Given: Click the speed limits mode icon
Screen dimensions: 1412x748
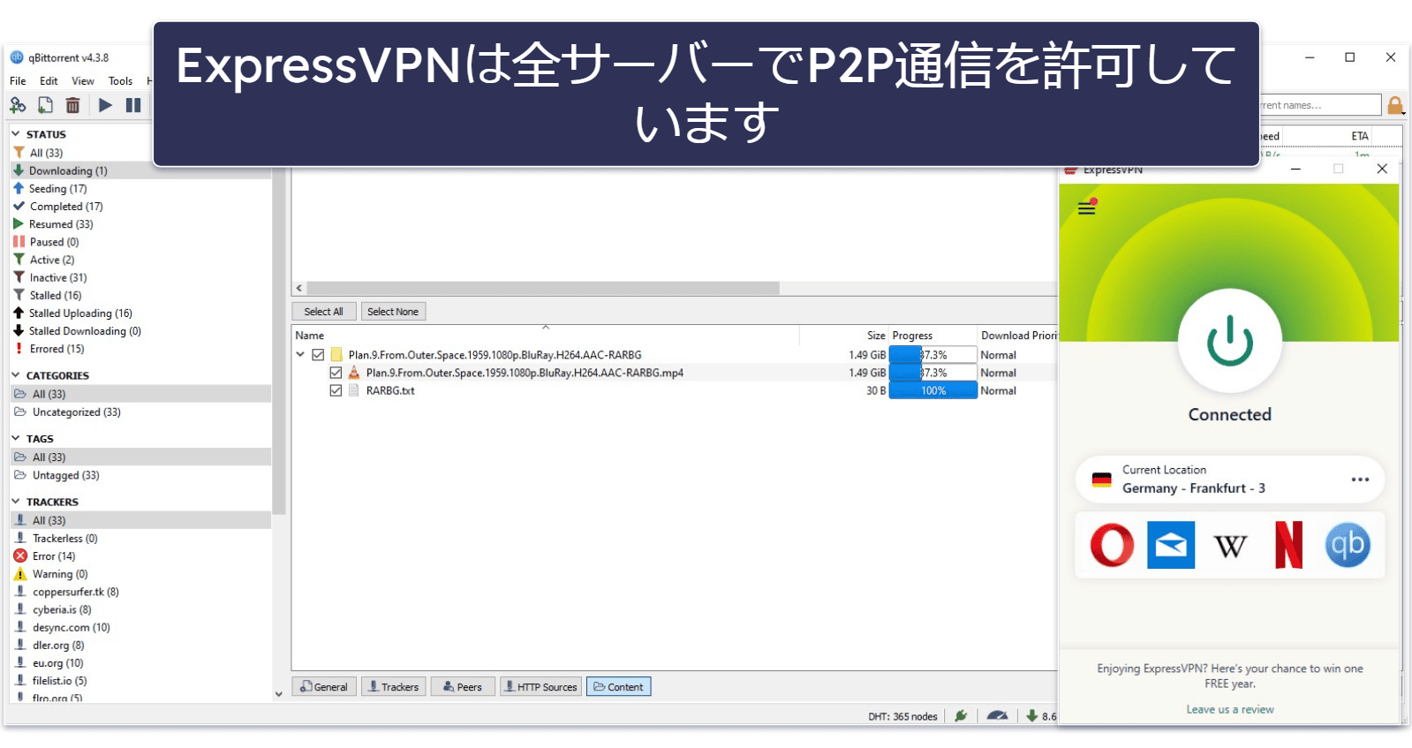Looking at the screenshot, I should coord(997,716).
